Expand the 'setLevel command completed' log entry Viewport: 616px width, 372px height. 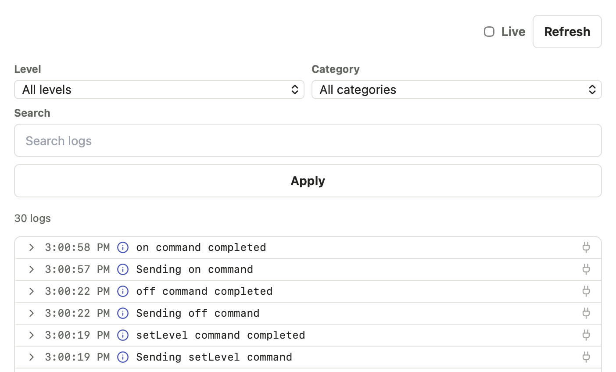click(32, 335)
